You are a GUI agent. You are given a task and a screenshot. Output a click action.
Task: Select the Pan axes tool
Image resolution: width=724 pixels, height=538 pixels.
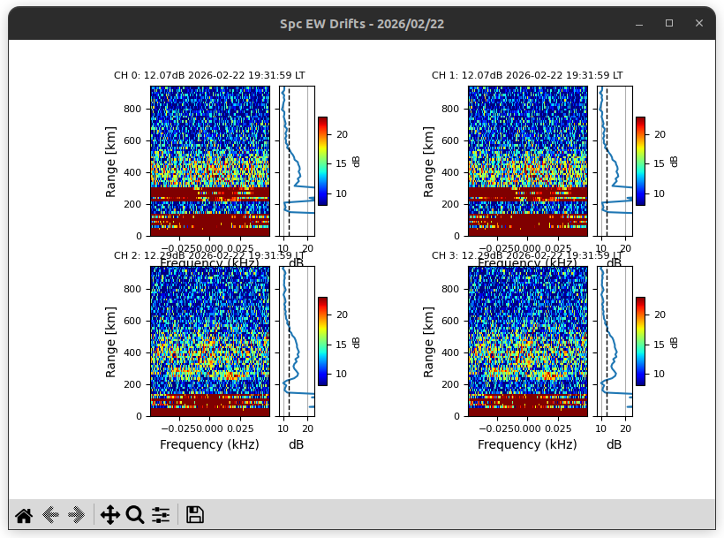point(110,515)
